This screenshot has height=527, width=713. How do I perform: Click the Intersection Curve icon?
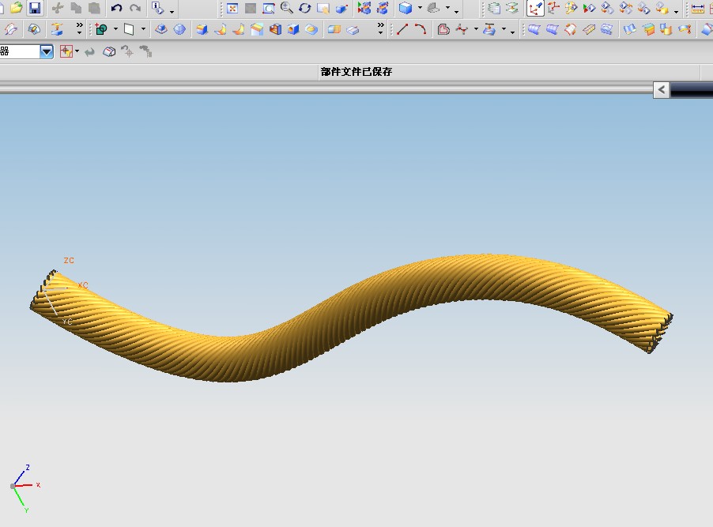click(462, 29)
